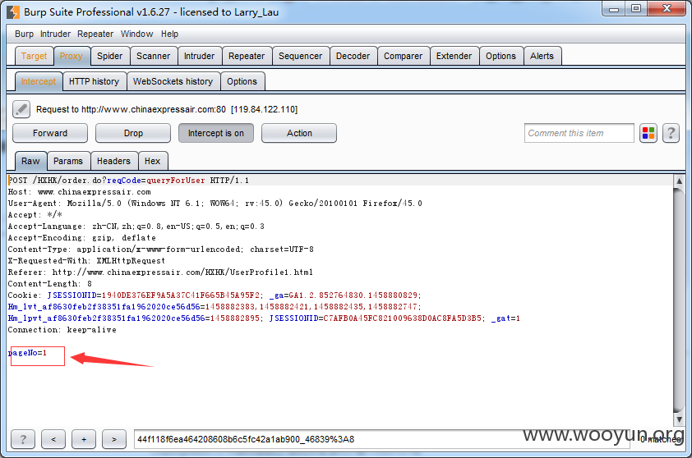Click the scrollbar up arrow in request editor
This screenshot has width=692, height=458.
[x=679, y=181]
